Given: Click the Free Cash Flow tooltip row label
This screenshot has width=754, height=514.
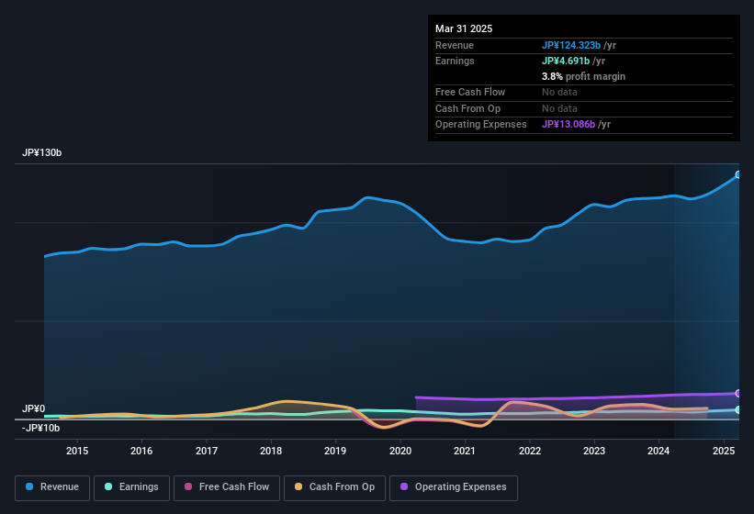Looking at the screenshot, I should pos(470,92).
